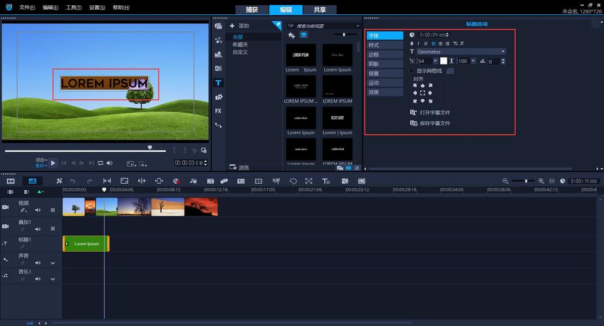Enable the 显示网格线 checkbox
Image resolution: width=604 pixels, height=326 pixels.
tap(412, 70)
